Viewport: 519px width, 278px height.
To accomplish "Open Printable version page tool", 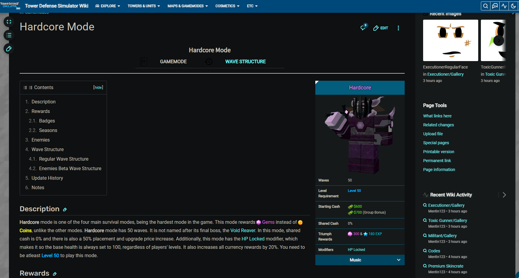I will [x=439, y=152].
